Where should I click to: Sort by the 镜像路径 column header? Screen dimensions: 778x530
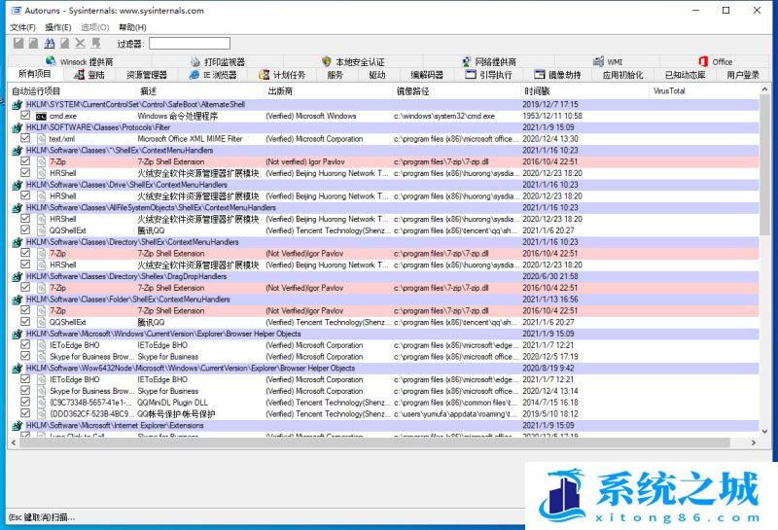click(456, 91)
